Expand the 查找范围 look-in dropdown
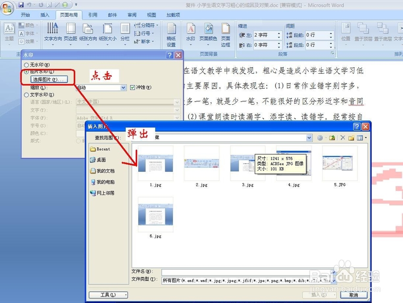403x303 pixels. click(309, 138)
